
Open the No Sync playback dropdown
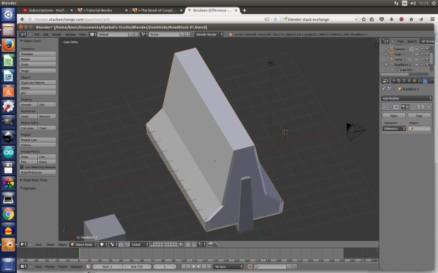(x=228, y=267)
